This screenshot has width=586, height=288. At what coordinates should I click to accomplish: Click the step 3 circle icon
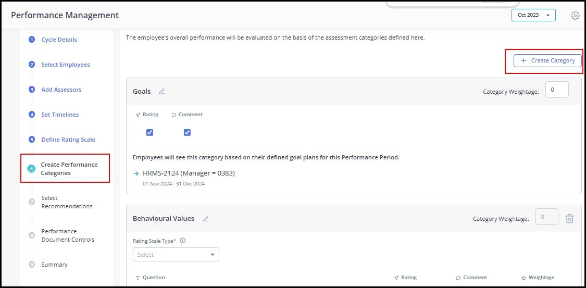pos(32,90)
